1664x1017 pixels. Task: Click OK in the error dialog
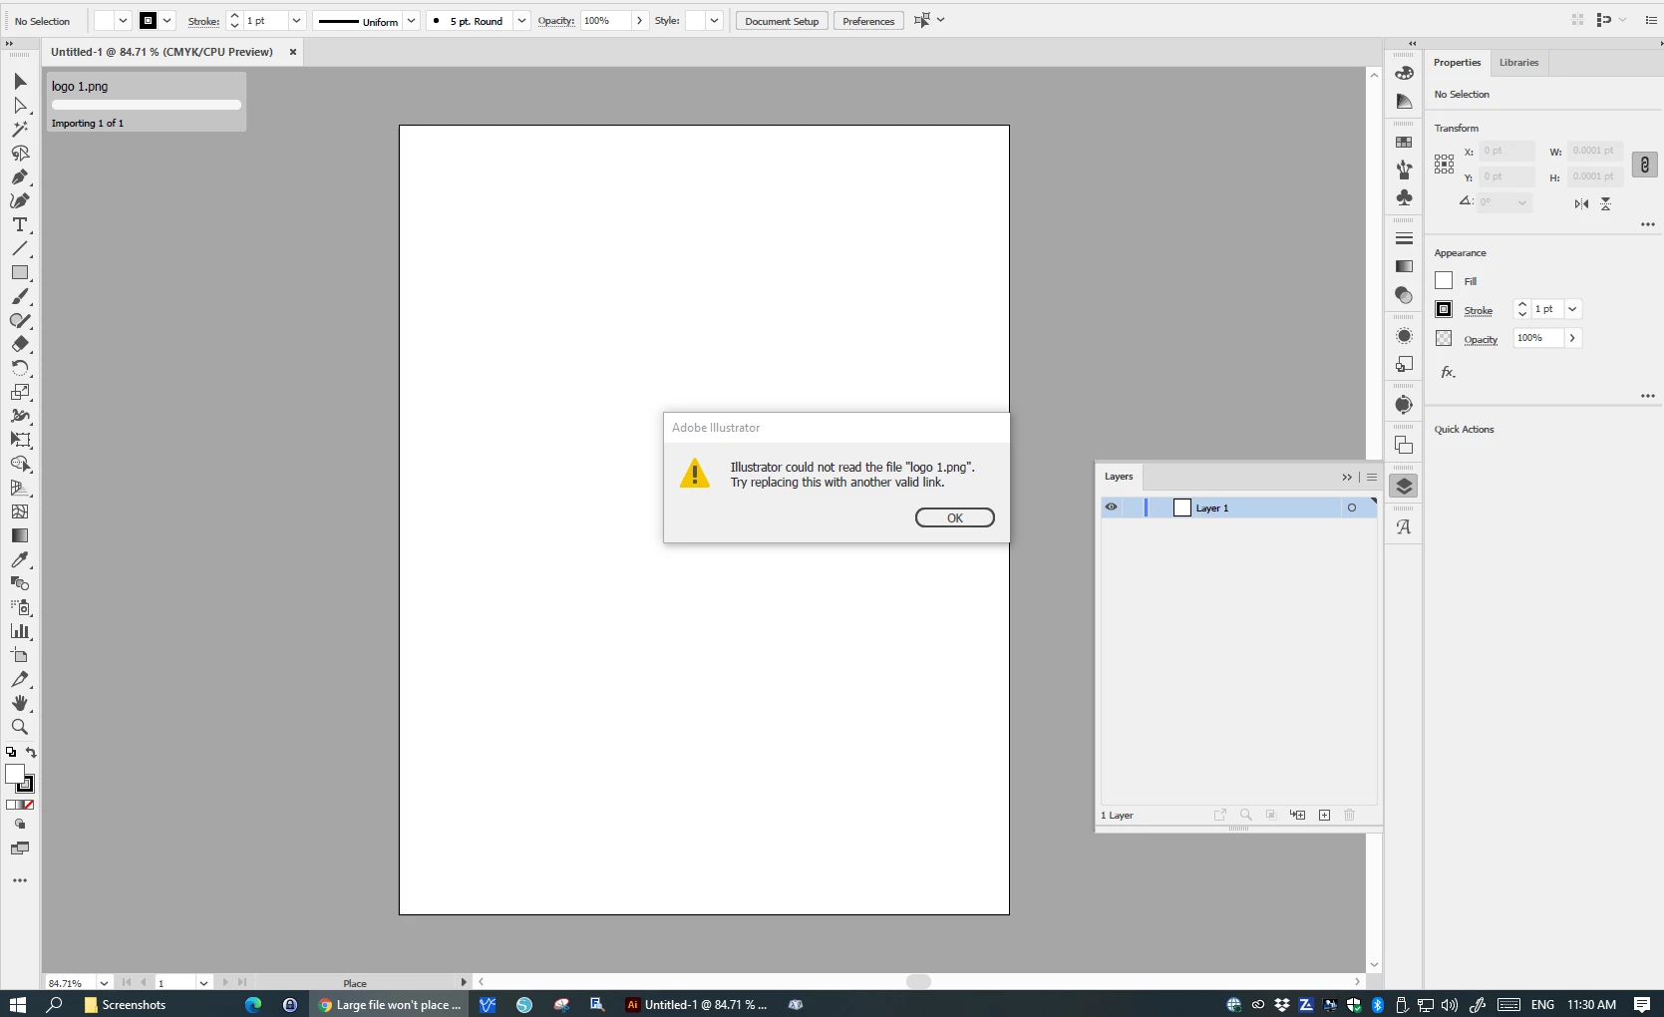tap(954, 517)
